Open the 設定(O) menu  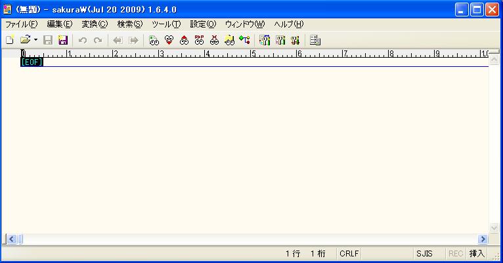point(202,24)
